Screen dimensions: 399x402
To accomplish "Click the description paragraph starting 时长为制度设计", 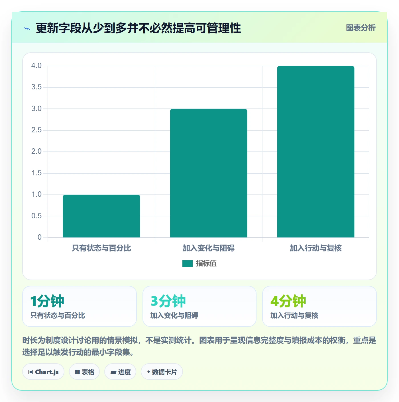I will [x=199, y=346].
